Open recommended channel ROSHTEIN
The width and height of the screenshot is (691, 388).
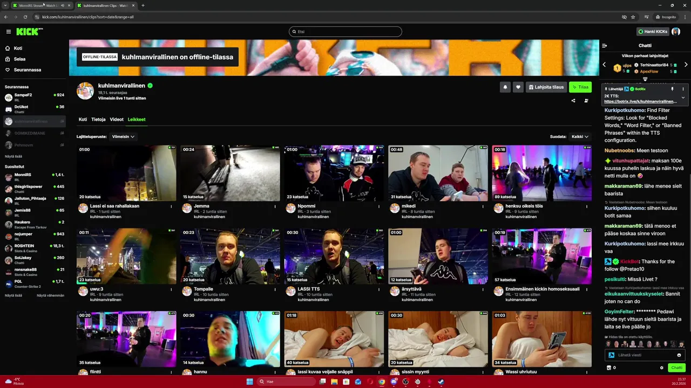(x=33, y=248)
